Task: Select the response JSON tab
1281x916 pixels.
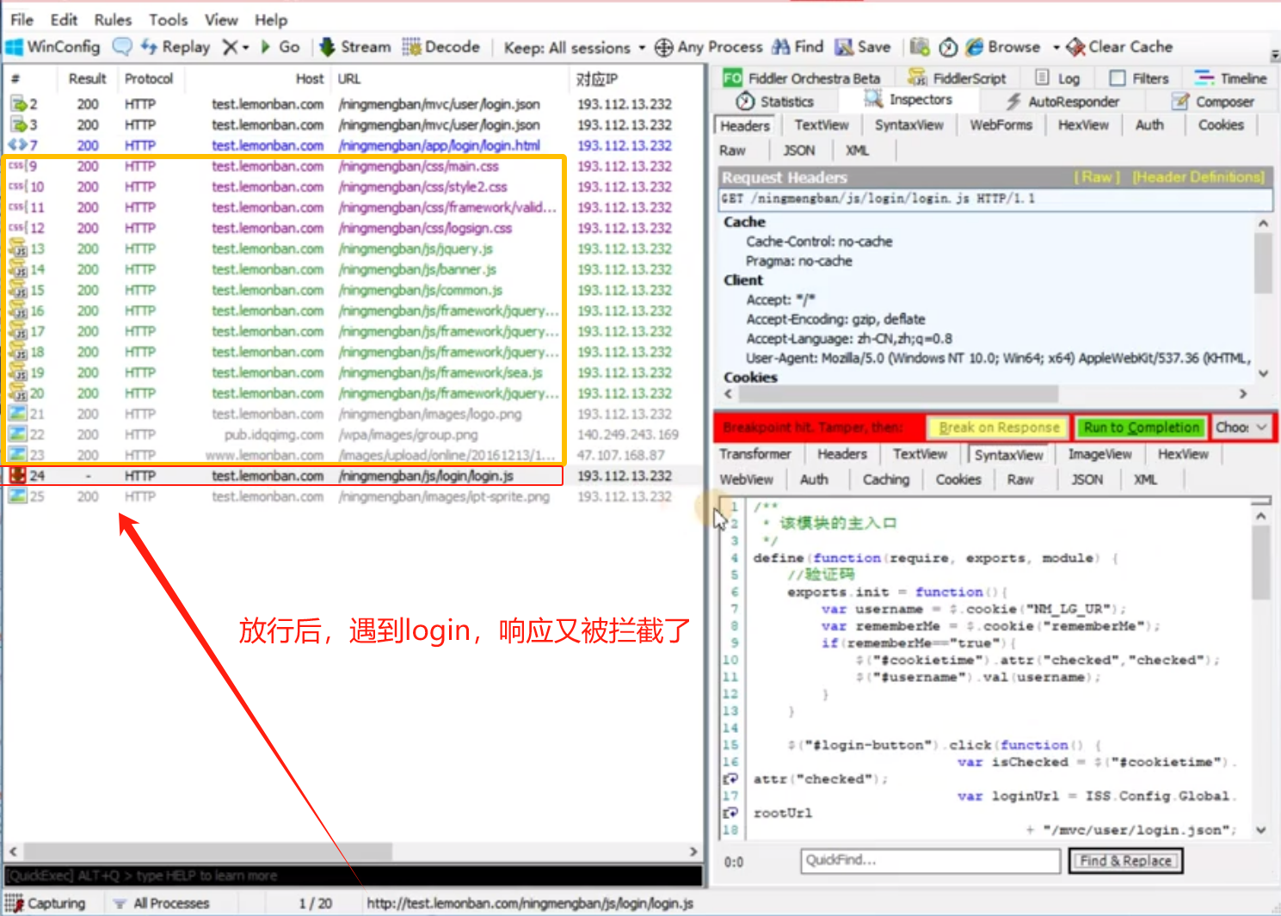Action: (x=1087, y=479)
